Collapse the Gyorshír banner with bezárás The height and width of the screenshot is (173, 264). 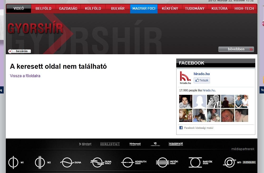pos(19,51)
